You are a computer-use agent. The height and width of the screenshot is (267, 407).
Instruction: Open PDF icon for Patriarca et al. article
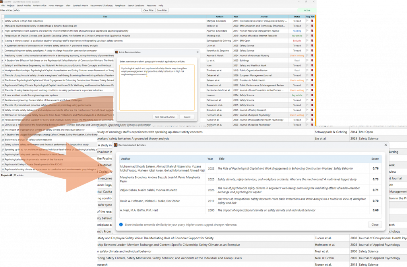(312, 100)
